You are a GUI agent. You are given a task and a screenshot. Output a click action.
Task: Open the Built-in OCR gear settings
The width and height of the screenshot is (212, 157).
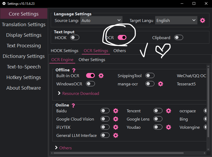(101, 76)
